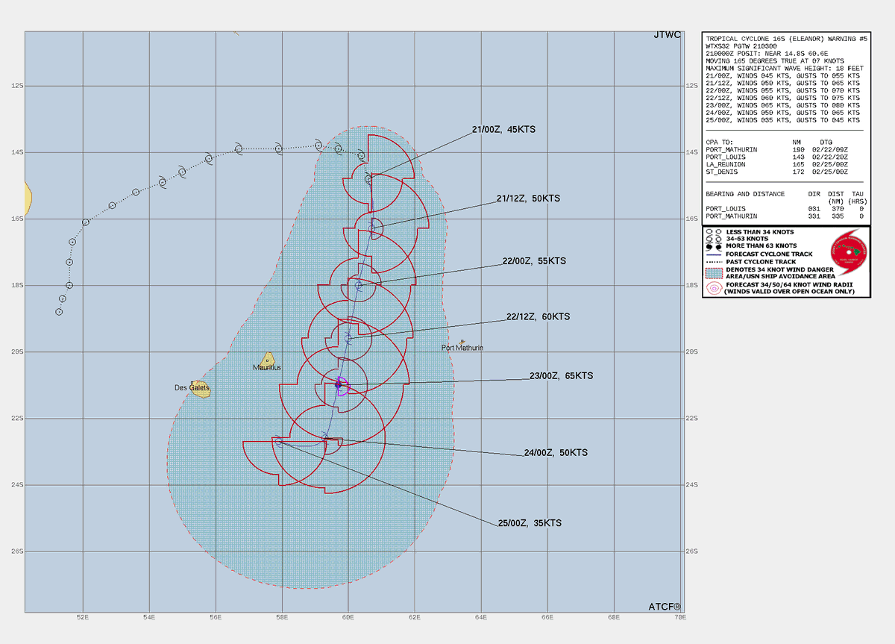Click the forecast cyclone track line legend sample
The width and height of the screenshot is (895, 644).
coord(714,254)
